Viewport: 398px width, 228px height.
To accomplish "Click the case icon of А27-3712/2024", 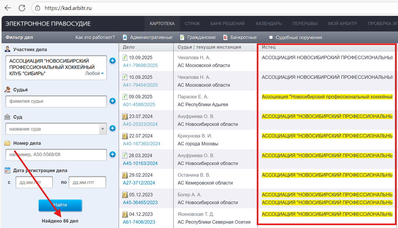I will pos(125,175).
